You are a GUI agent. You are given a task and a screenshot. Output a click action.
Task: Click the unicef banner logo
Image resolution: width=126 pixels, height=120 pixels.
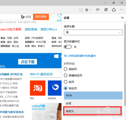click(38, 107)
